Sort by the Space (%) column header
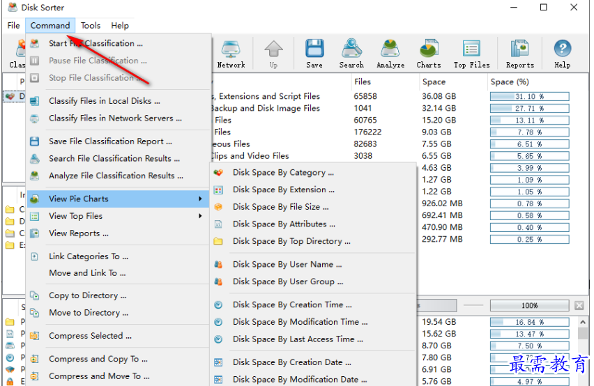The width and height of the screenshot is (594, 386). (538, 82)
